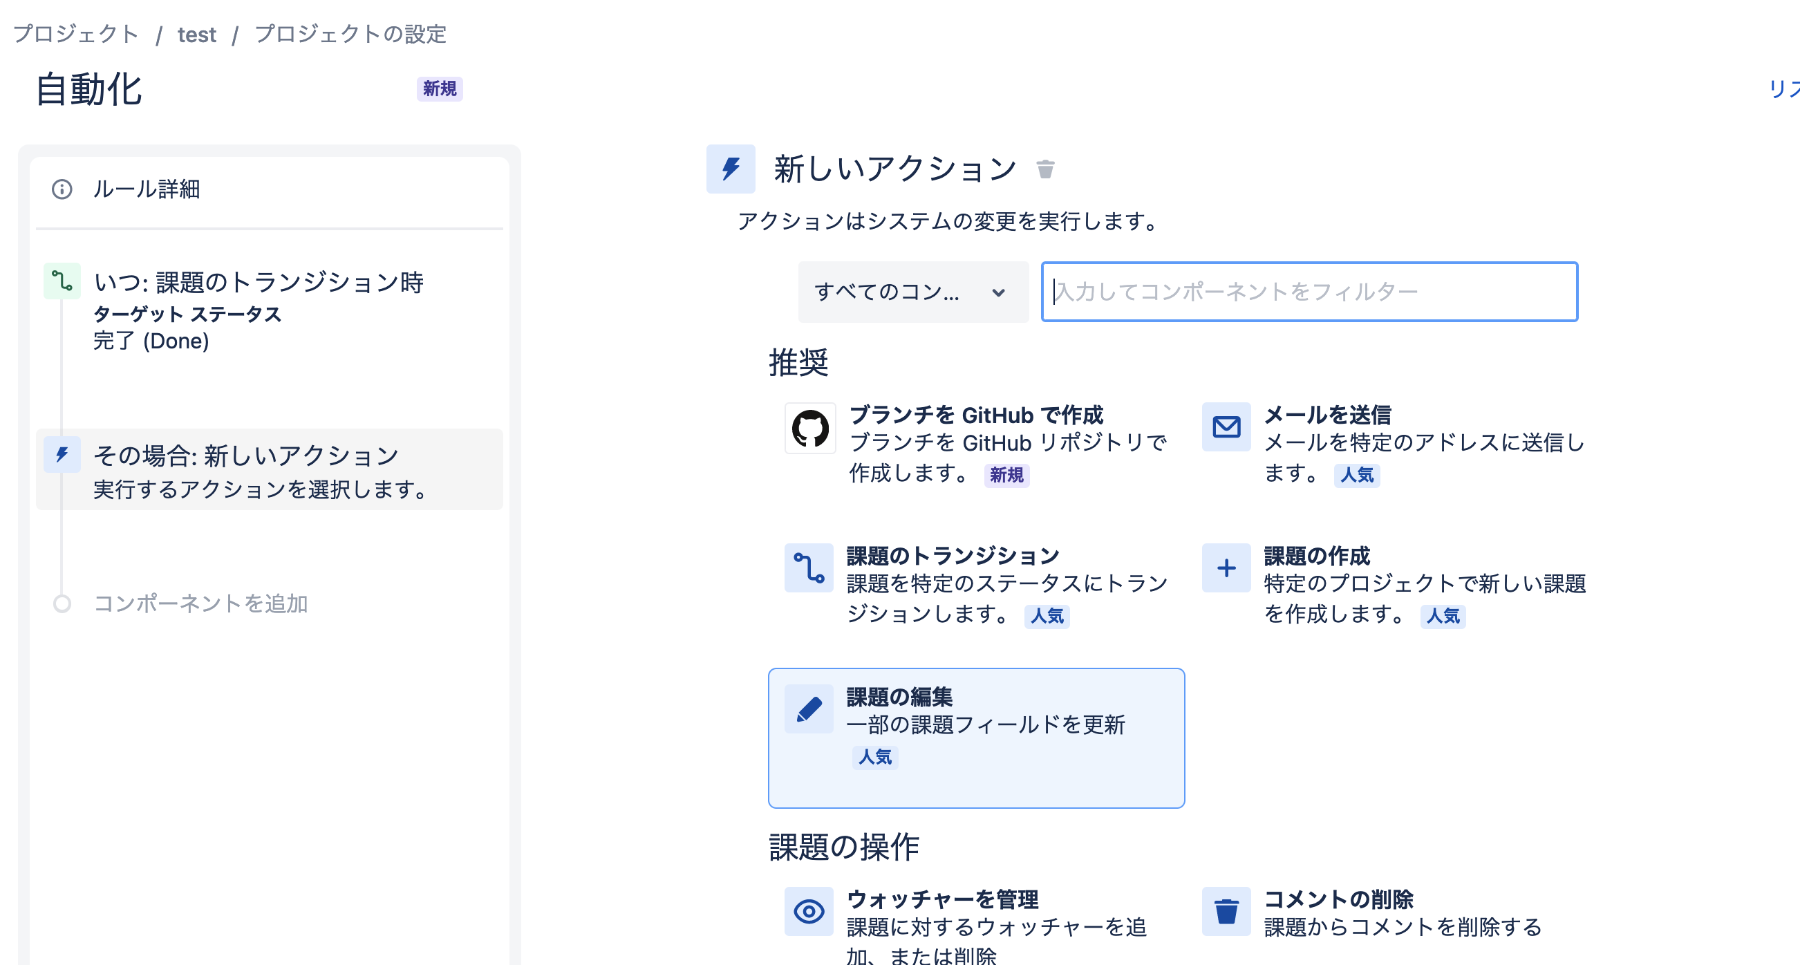Choose 課題のトランジション action title
Viewport: 1800px width, 965px height.
click(953, 556)
